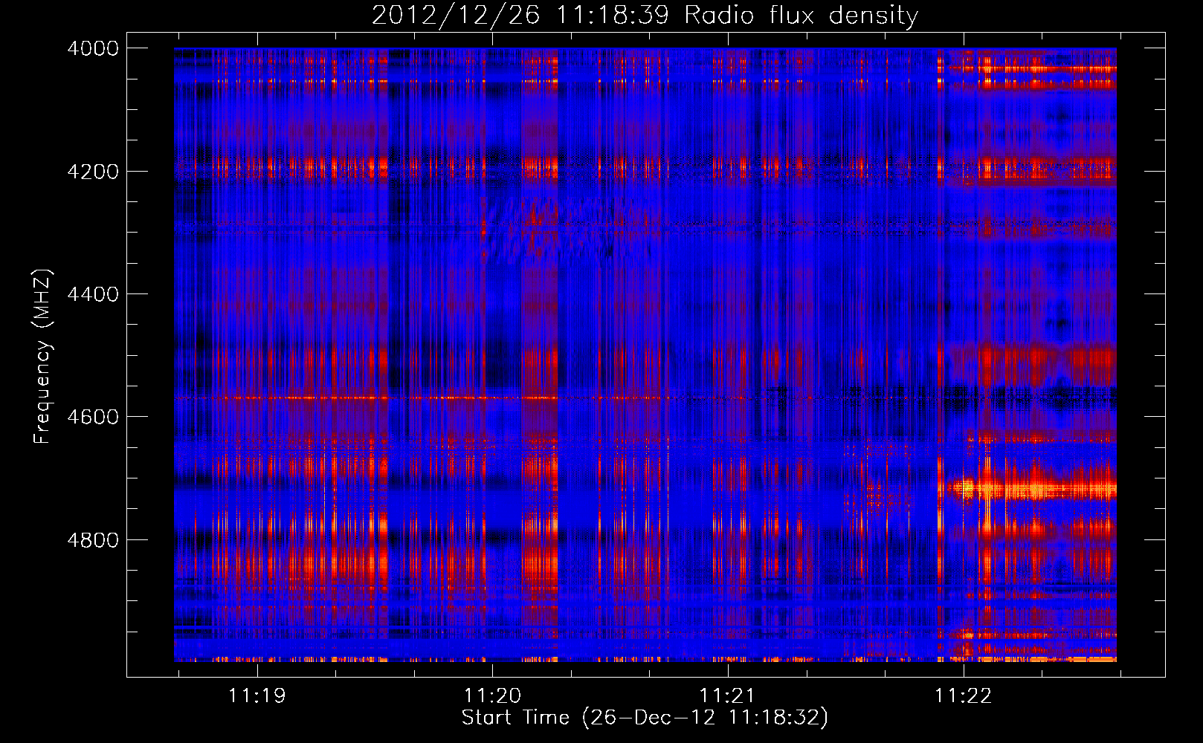
Task: Click the 11:19 time tick label
Action: pos(257,695)
